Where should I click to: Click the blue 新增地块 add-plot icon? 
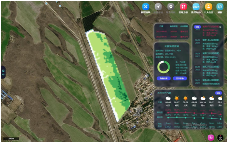point(146,7)
